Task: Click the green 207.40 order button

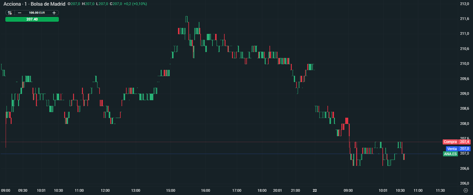Action: click(x=32, y=19)
